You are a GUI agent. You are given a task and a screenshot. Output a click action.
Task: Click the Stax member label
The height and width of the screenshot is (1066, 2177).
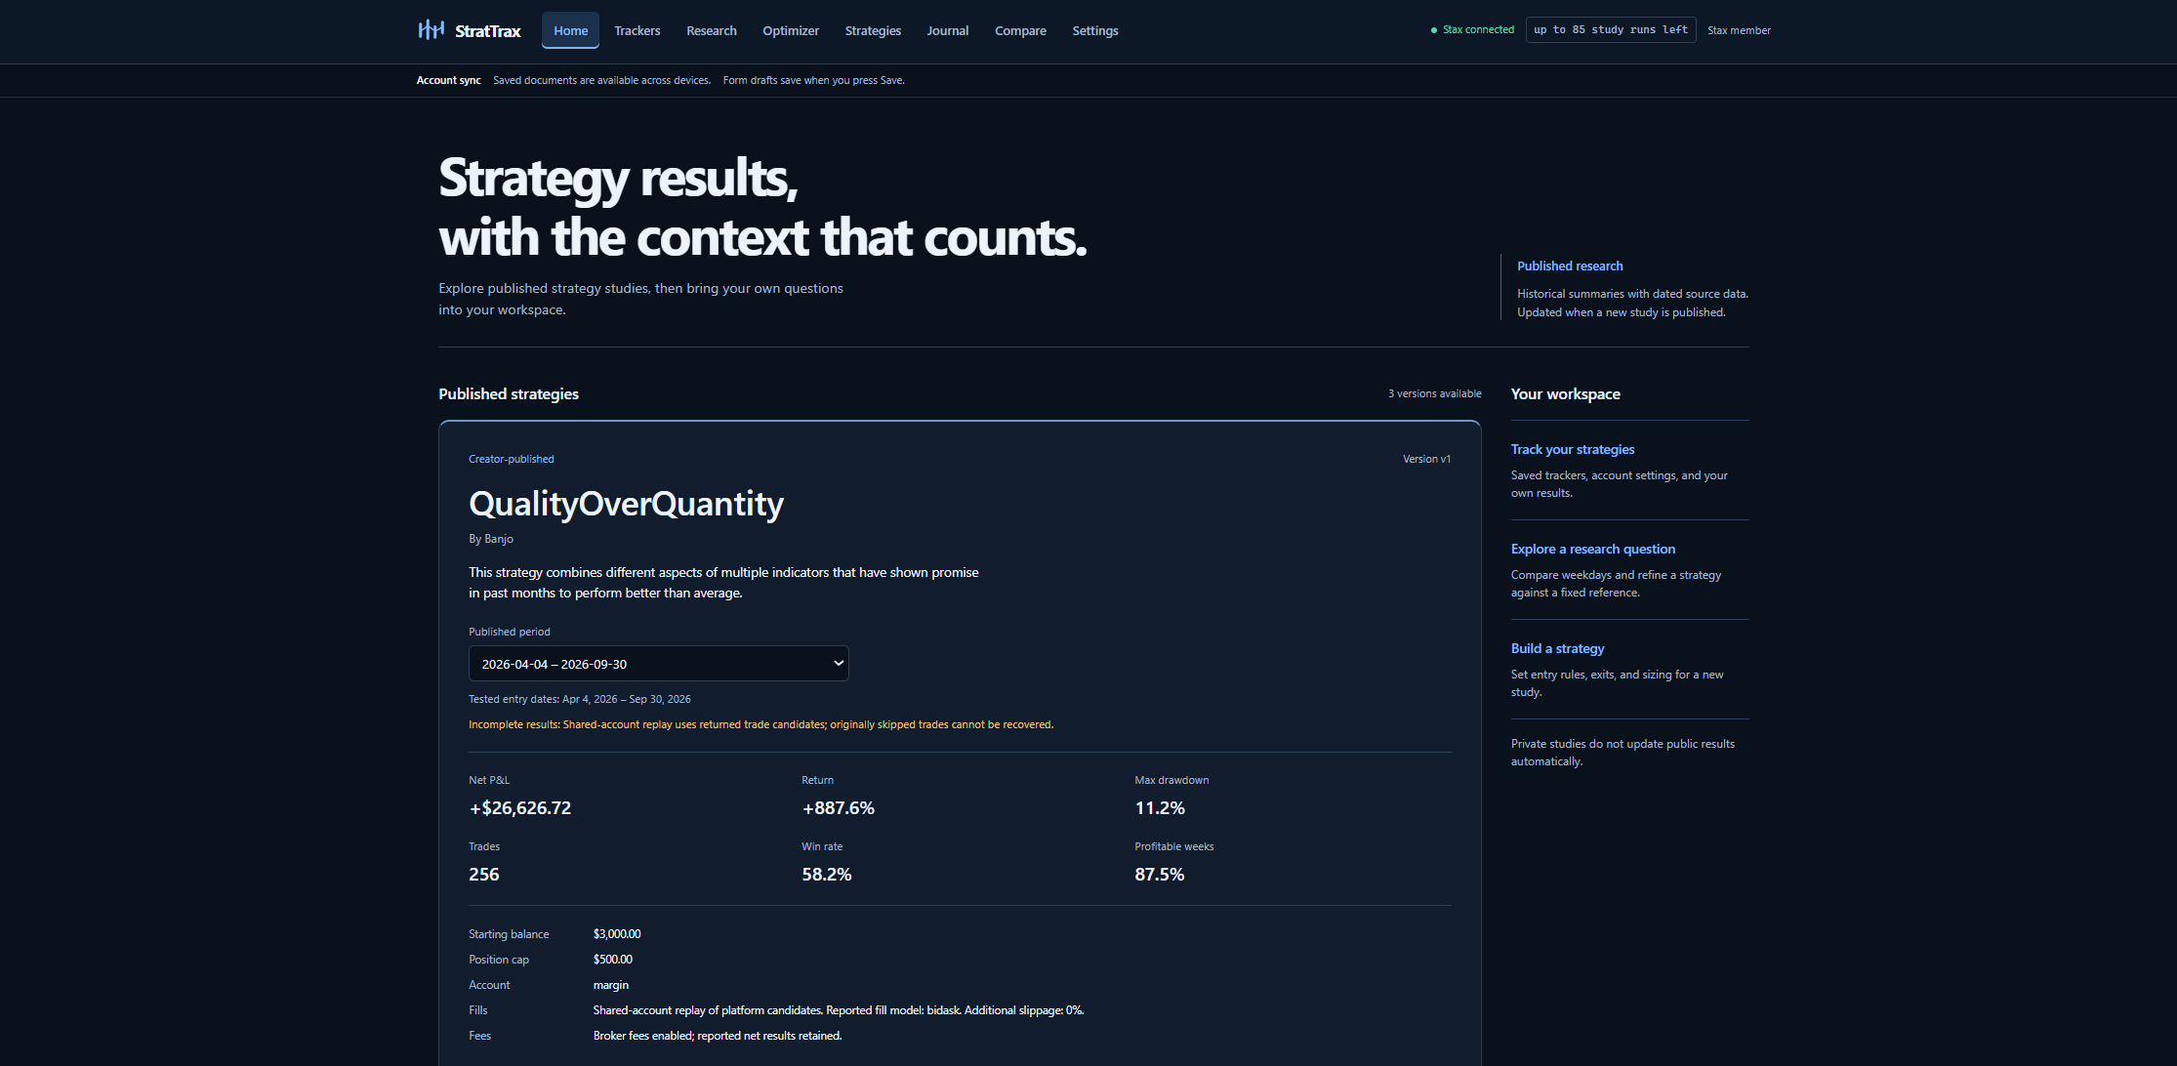click(1739, 30)
